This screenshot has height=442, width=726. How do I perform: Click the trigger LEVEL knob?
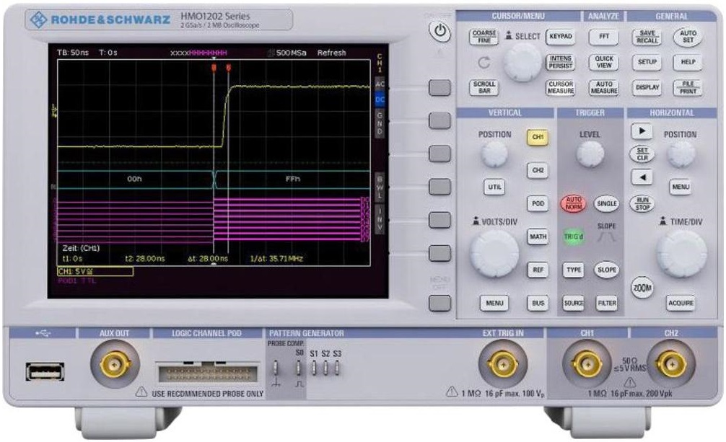tap(590, 154)
